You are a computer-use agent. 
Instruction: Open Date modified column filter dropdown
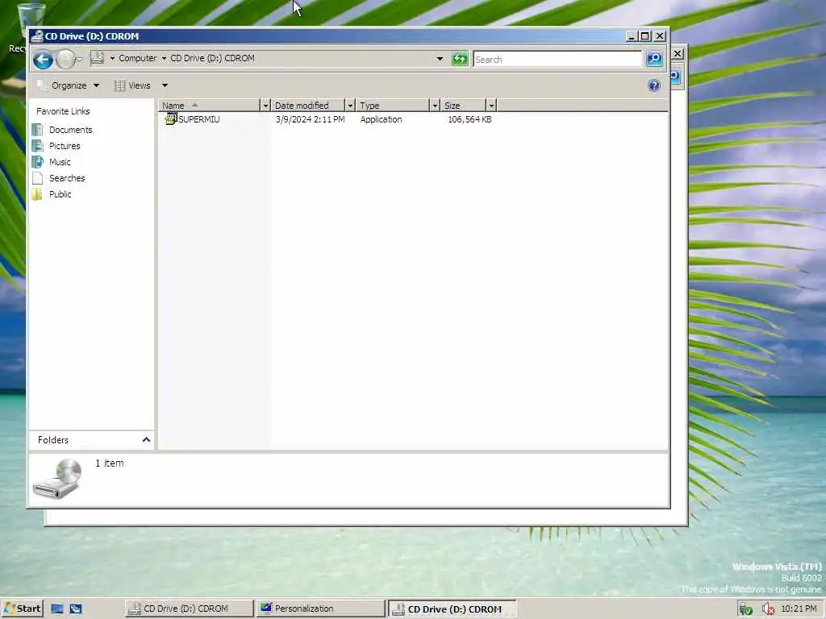coord(350,106)
